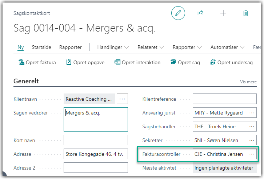
Task: Expand the Relateret menu
Action: pyautogui.click(x=151, y=47)
